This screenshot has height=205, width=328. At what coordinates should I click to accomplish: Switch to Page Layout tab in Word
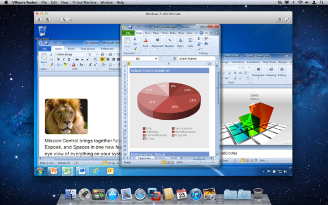tap(88, 49)
